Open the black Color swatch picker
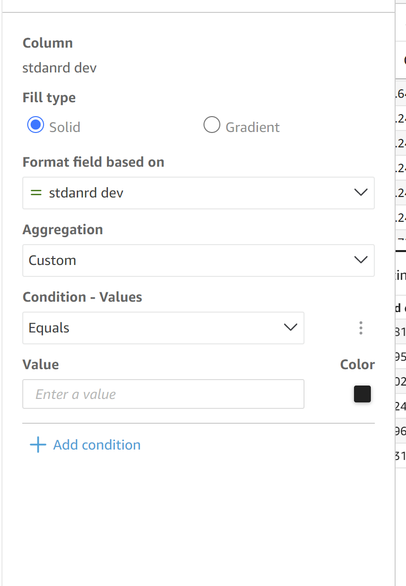This screenshot has width=406, height=586. coord(362,394)
